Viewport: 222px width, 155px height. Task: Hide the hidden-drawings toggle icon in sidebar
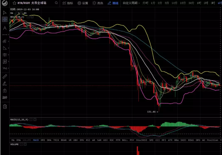point(5,97)
